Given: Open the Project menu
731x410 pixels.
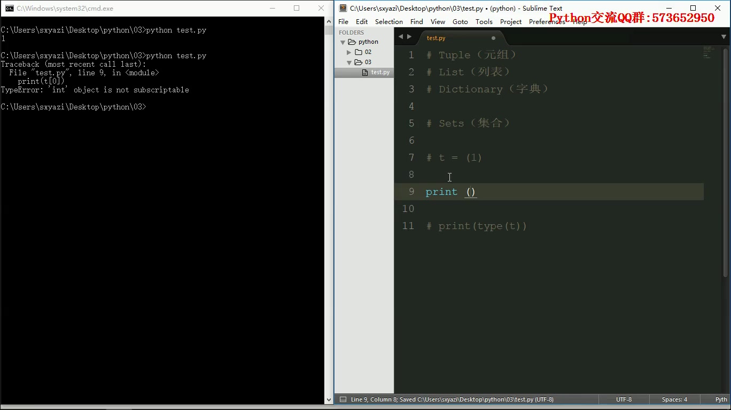Looking at the screenshot, I should point(511,21).
